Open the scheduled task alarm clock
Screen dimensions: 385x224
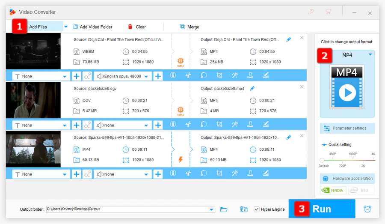coord(367,209)
